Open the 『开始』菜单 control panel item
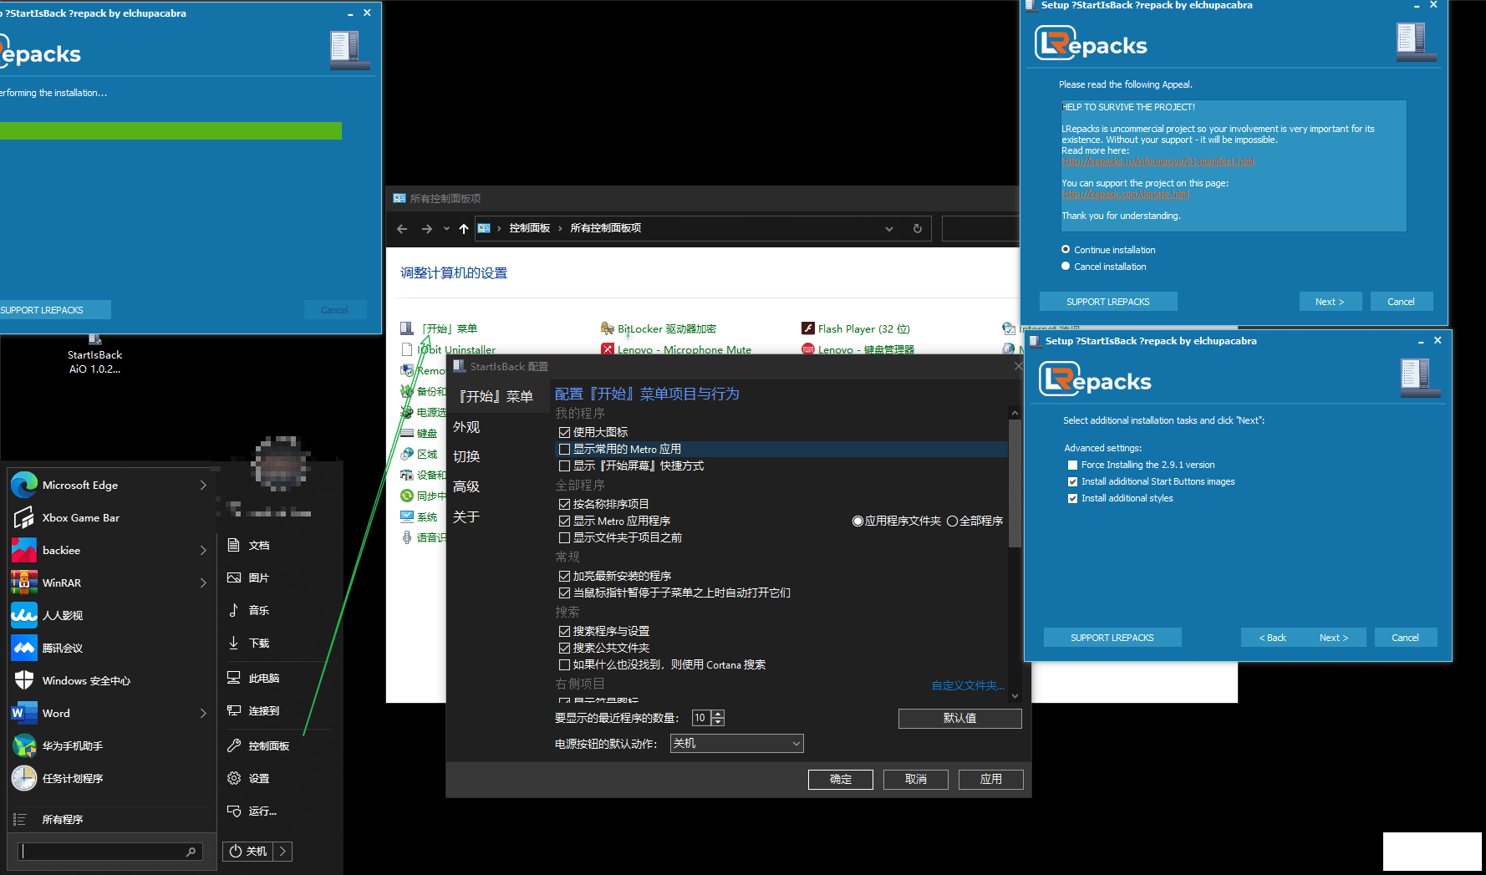Screen dimensions: 1486x875 pos(440,328)
